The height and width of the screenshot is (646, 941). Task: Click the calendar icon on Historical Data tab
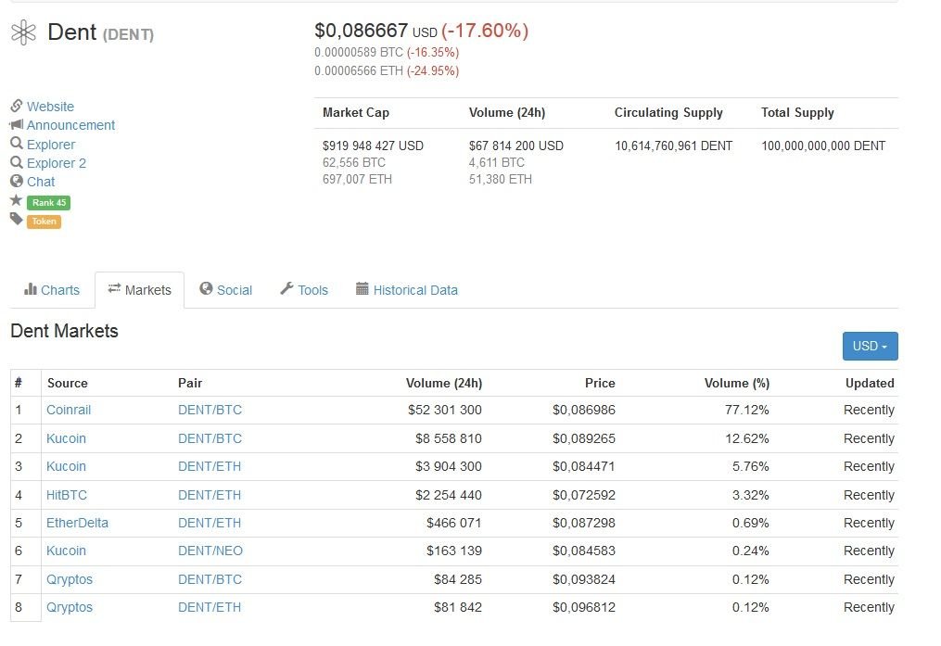(x=362, y=289)
